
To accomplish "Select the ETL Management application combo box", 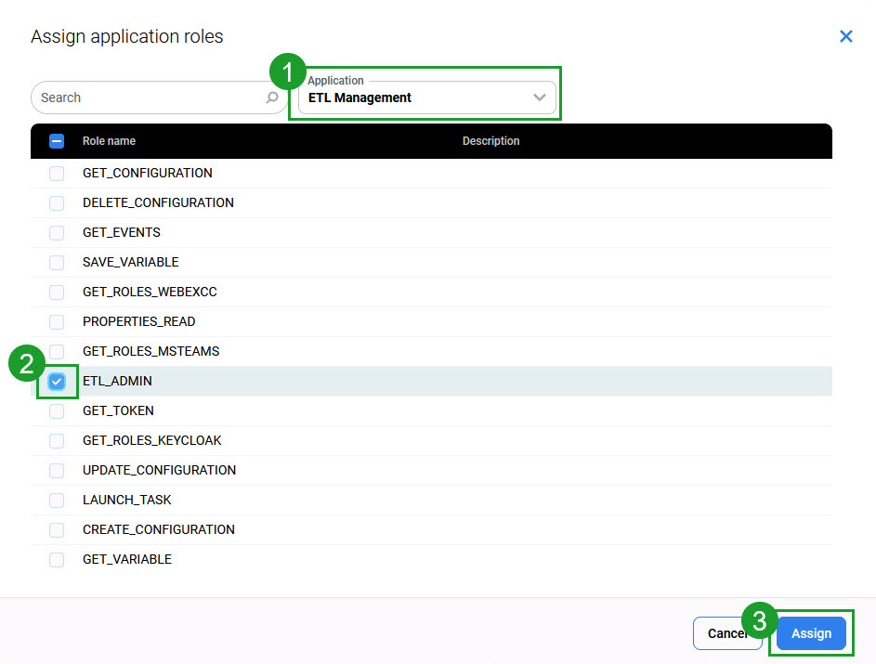I will (x=418, y=98).
